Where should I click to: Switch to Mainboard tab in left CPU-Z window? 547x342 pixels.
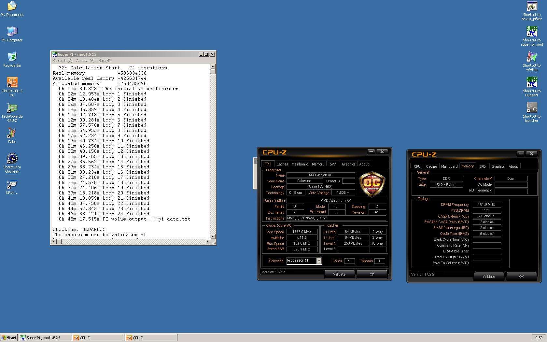click(300, 164)
